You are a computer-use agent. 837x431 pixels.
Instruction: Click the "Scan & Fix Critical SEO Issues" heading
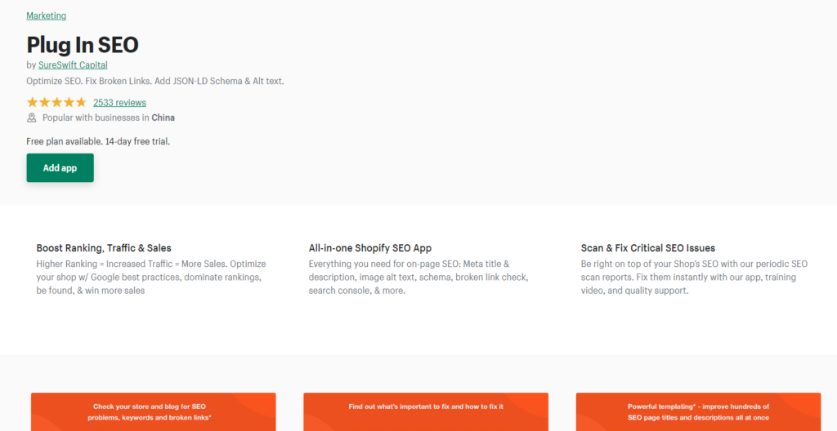648,248
